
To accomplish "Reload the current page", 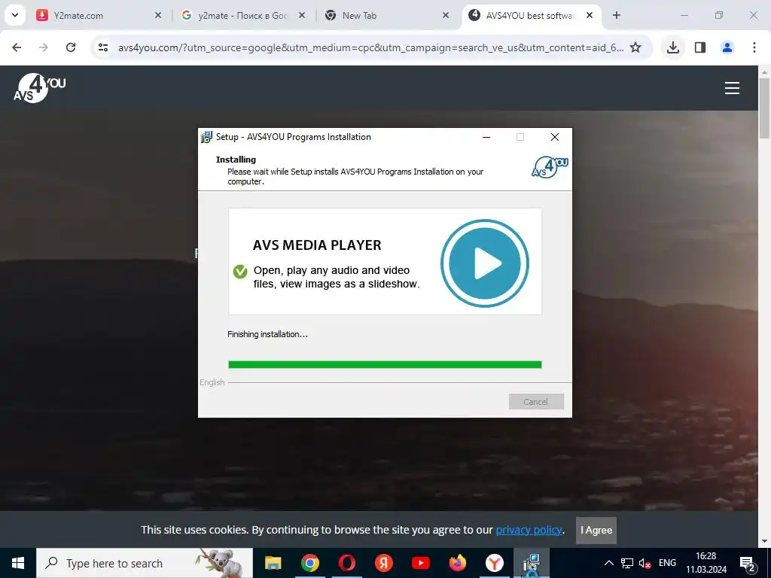I will (x=71, y=47).
